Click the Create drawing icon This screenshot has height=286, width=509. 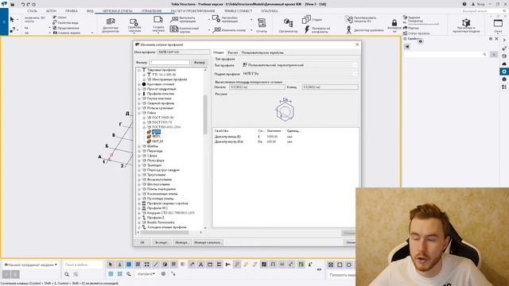point(158,20)
